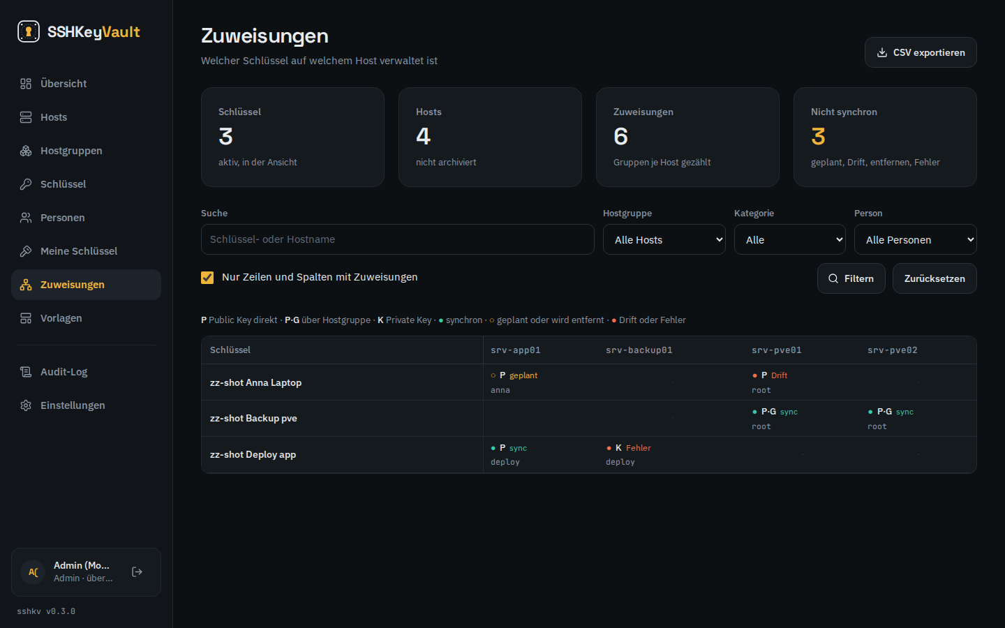Viewport: 1005px width, 628px height.
Task: Open the Übersicht page
Action: (86, 84)
